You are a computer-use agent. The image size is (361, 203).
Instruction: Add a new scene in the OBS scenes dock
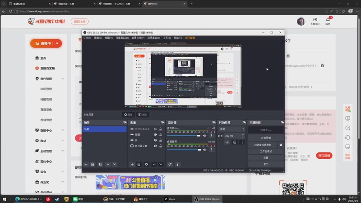coord(86,164)
